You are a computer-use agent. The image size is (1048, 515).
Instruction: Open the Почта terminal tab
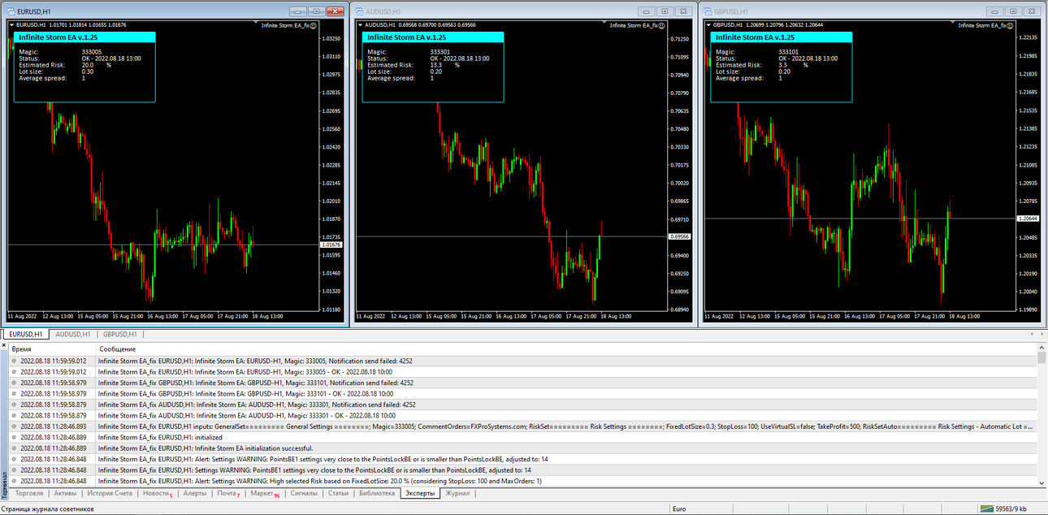(228, 493)
